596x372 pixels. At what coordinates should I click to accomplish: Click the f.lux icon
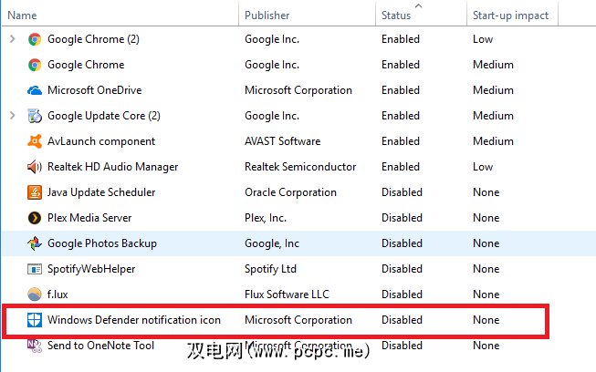(35, 294)
